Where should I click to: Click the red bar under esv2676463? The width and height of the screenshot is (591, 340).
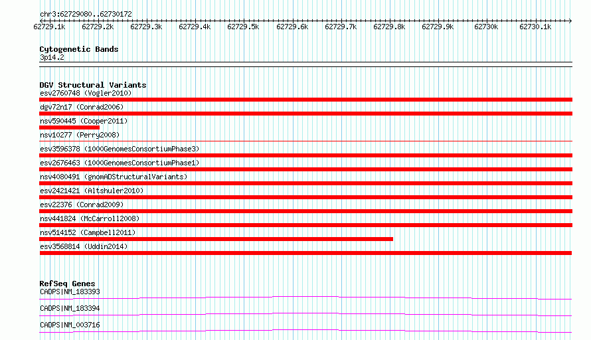tap(305, 169)
